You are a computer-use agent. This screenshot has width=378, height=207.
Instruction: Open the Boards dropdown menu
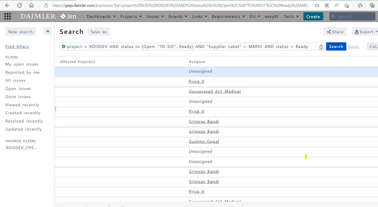(x=178, y=16)
